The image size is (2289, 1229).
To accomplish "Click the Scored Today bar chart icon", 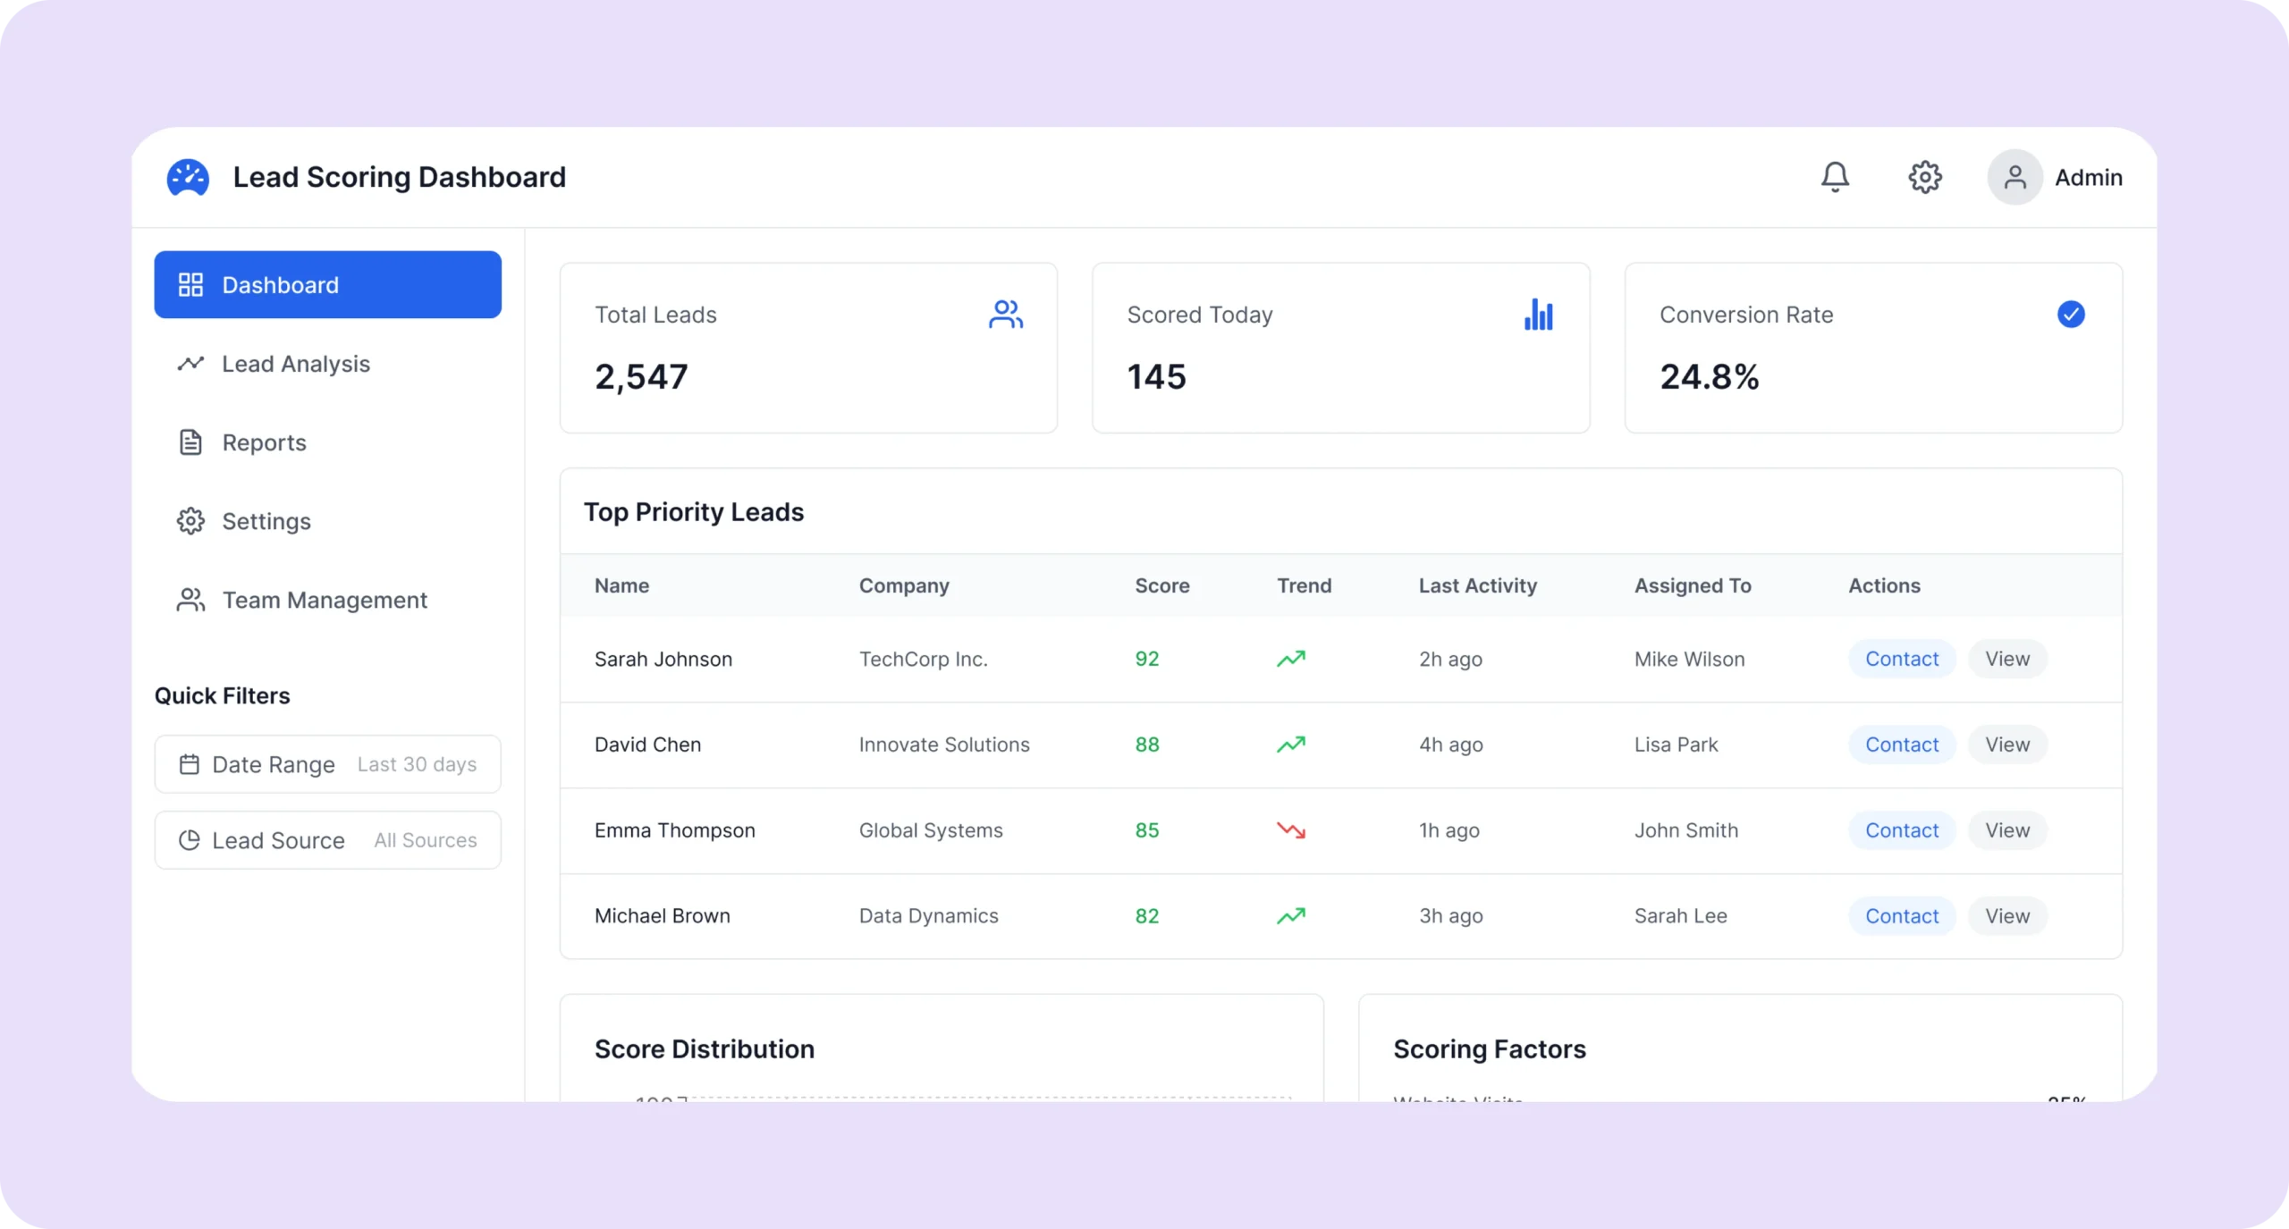I will 1538,315.
